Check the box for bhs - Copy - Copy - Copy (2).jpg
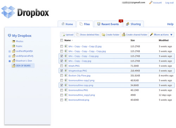Viewport: 176px width, 128px height. 62,46
